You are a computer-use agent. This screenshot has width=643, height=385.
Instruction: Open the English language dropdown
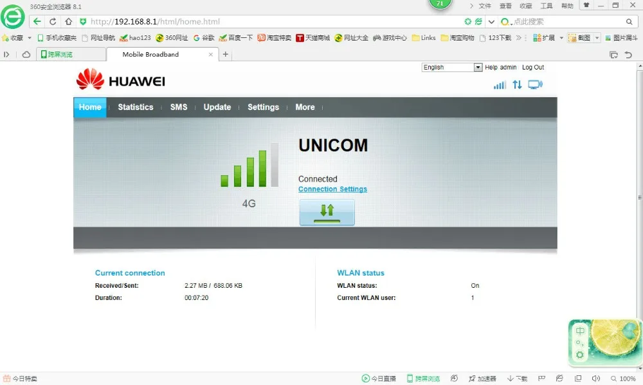tap(452, 68)
